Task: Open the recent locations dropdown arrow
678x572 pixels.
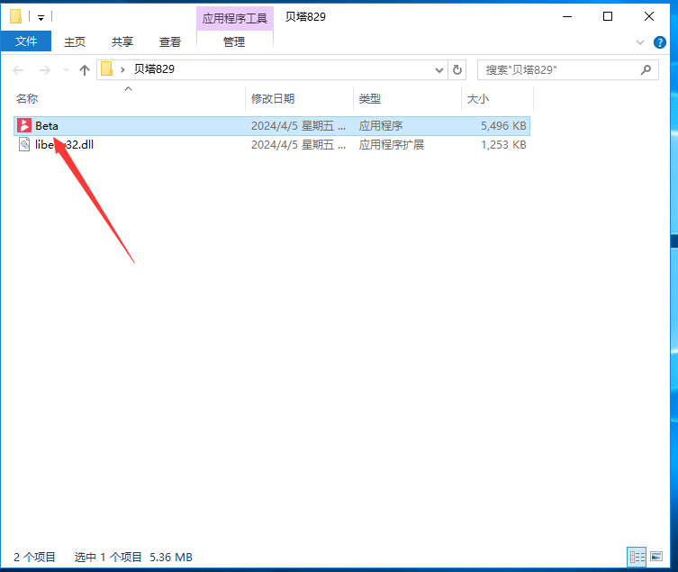Action: (66, 69)
